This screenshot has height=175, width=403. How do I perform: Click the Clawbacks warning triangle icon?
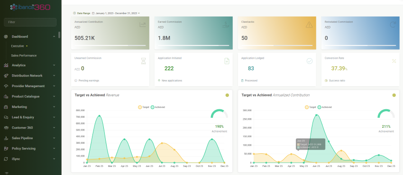[x=309, y=25]
